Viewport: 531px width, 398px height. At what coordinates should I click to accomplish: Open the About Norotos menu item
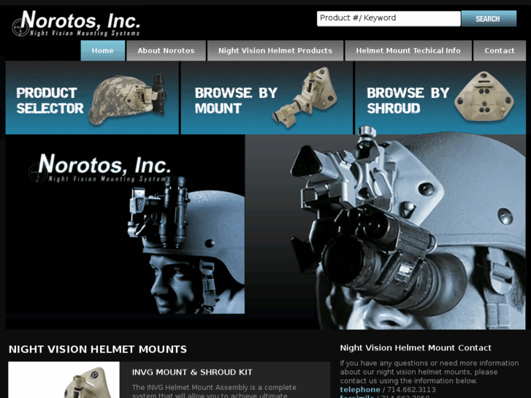coord(166,50)
